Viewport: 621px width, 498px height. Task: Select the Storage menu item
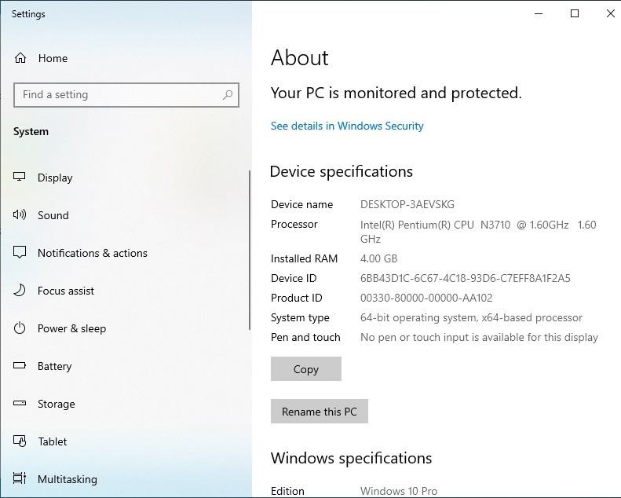57,404
